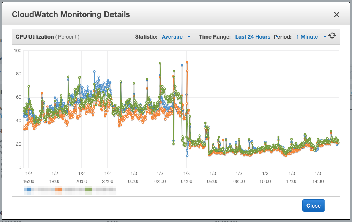Click the 06:00 time axis label
352x222 pixels.
tap(213, 182)
